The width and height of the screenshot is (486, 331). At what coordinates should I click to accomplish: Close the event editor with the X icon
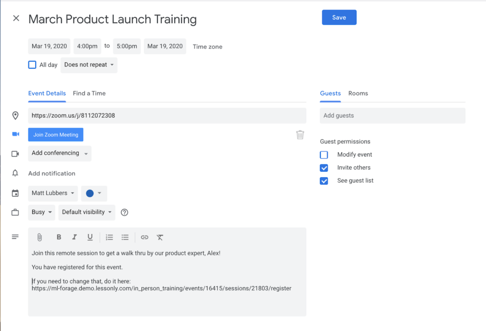[16, 19]
